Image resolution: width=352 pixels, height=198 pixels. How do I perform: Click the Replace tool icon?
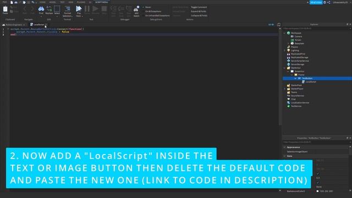[49, 9]
